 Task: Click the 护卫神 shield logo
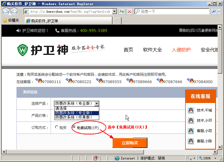[x=22, y=50]
